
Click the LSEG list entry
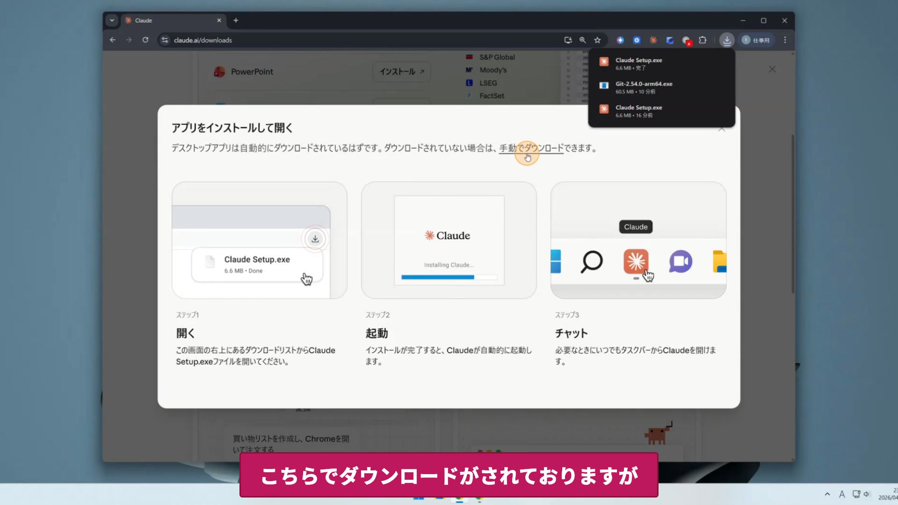(488, 83)
